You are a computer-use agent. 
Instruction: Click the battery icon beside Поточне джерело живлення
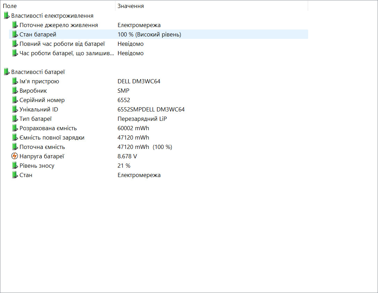coord(15,25)
